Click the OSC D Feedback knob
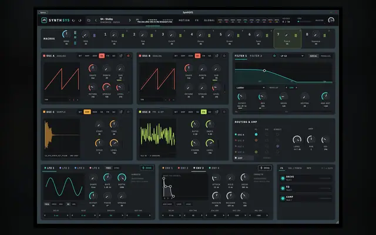Viewport: 376px width, 235px height. point(195,143)
